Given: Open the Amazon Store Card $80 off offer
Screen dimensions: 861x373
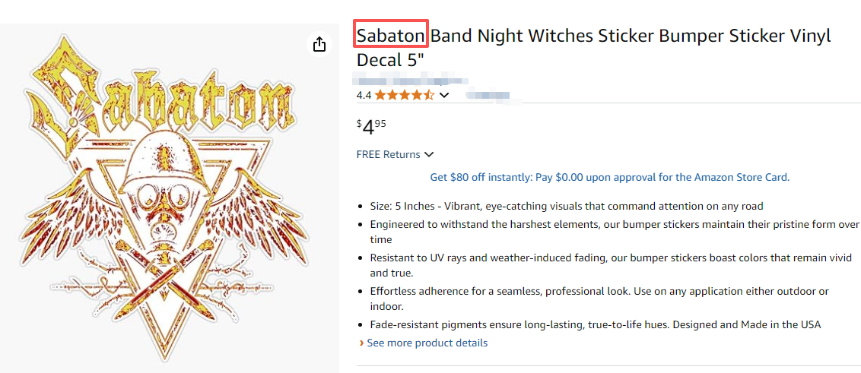Looking at the screenshot, I should pos(609,177).
